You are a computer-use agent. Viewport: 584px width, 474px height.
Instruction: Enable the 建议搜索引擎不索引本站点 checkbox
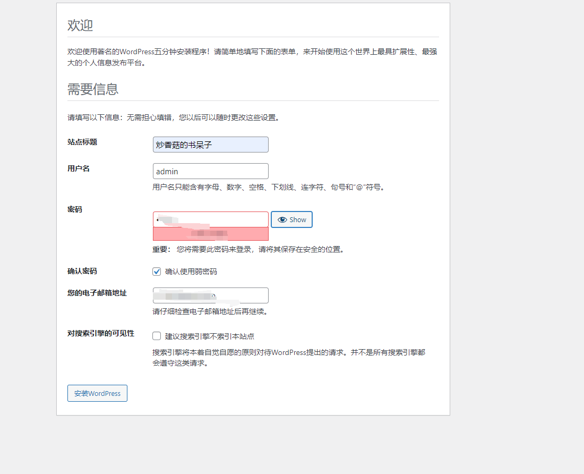pyautogui.click(x=157, y=336)
